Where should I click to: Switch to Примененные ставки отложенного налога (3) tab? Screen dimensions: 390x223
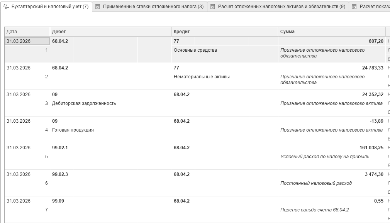point(153,7)
